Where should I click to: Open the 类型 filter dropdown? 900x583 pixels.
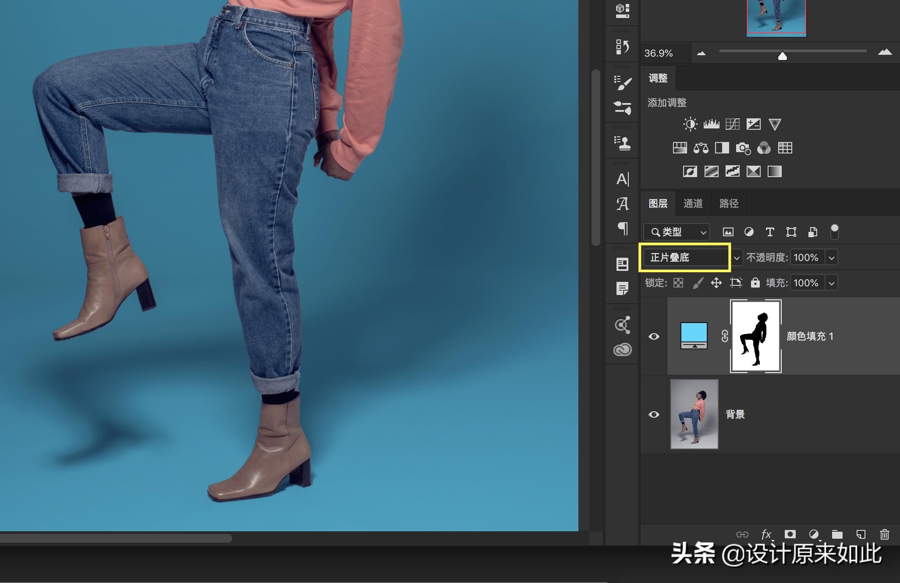677,232
